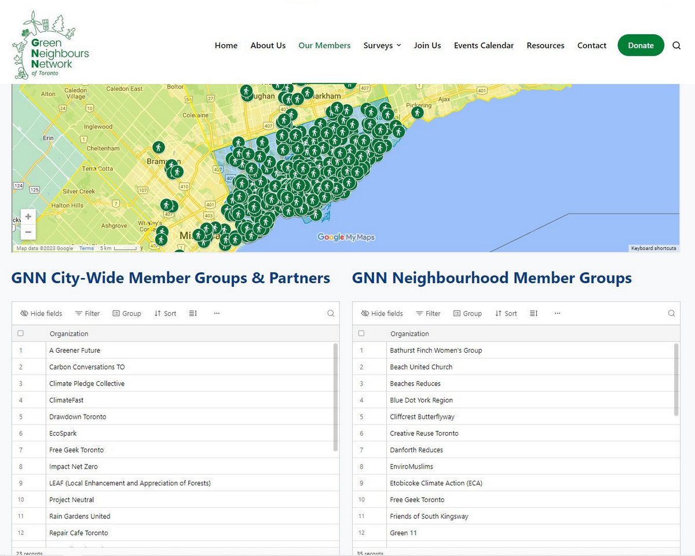Hide fields in Neighbourhood Member Groups table
The width and height of the screenshot is (695, 556).
coord(382,313)
